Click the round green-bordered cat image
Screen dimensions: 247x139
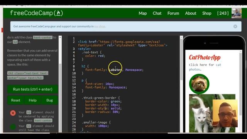coord(199,84)
